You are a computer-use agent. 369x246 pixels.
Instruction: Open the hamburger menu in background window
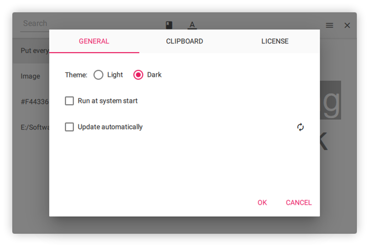point(330,25)
